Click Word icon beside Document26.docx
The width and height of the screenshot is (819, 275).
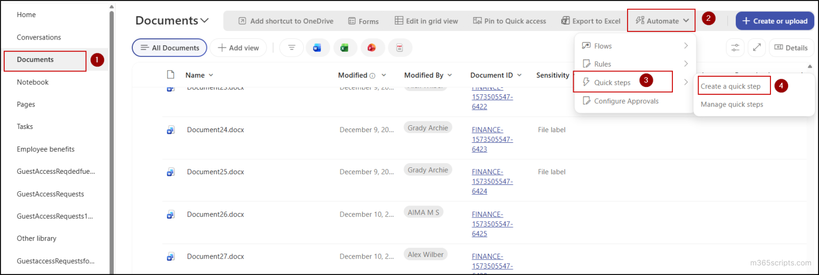[171, 214]
